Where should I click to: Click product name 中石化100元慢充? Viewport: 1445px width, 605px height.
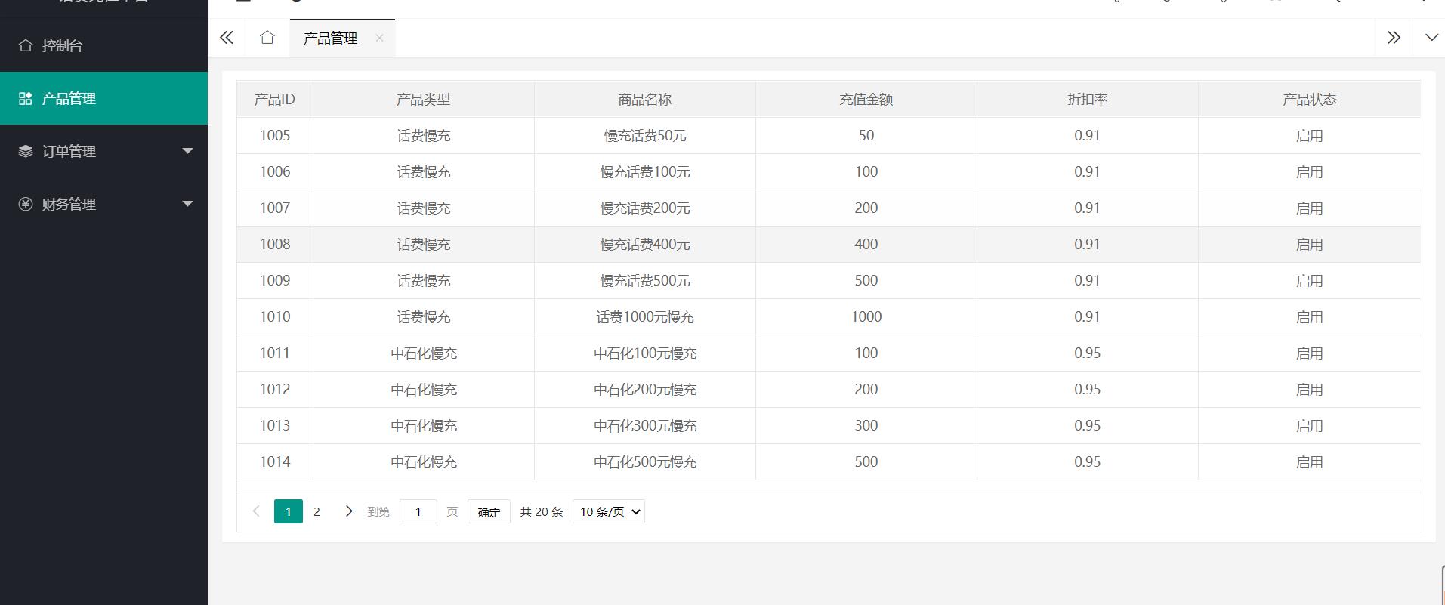(645, 353)
